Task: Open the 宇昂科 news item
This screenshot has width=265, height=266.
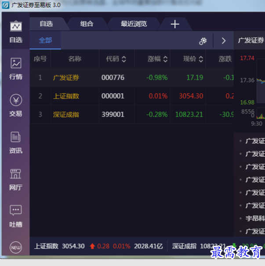Action: point(255,219)
